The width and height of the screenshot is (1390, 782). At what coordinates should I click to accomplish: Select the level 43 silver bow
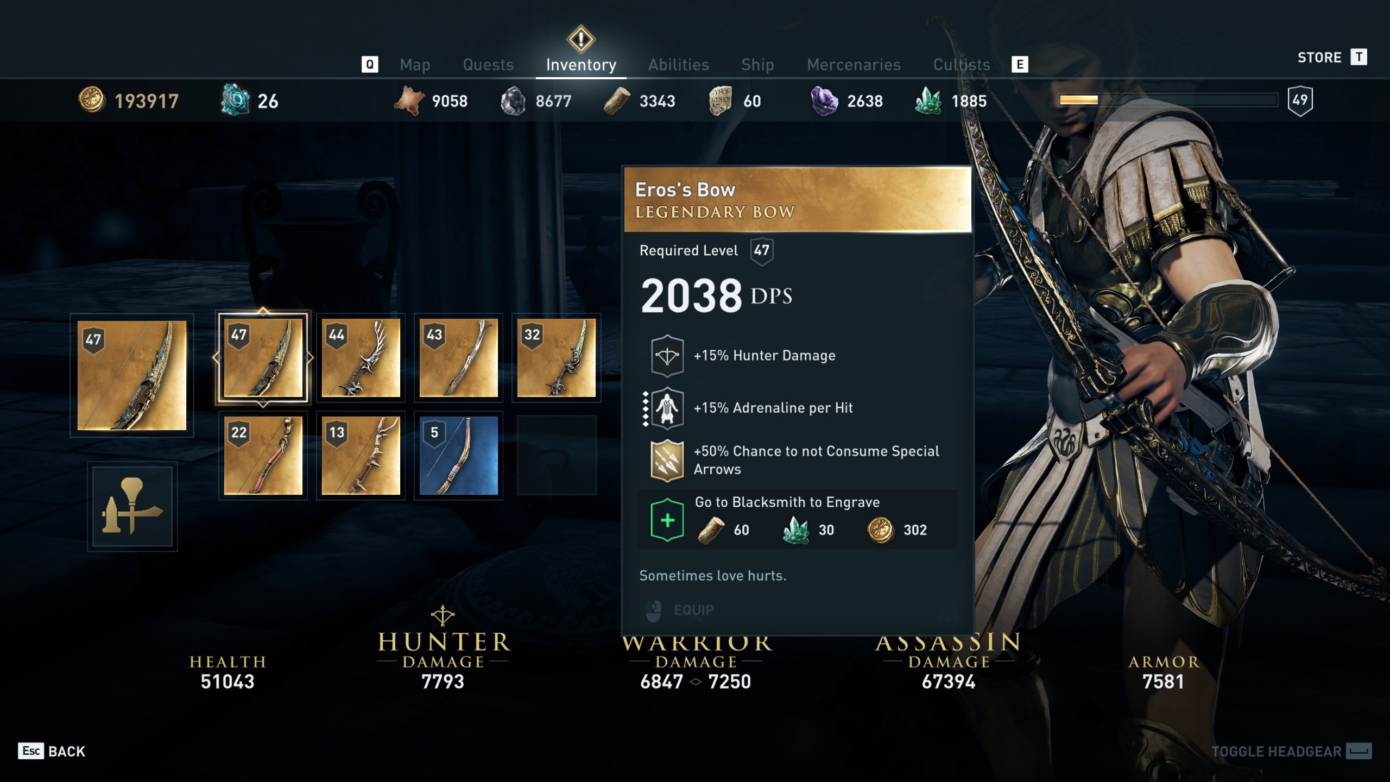(458, 357)
